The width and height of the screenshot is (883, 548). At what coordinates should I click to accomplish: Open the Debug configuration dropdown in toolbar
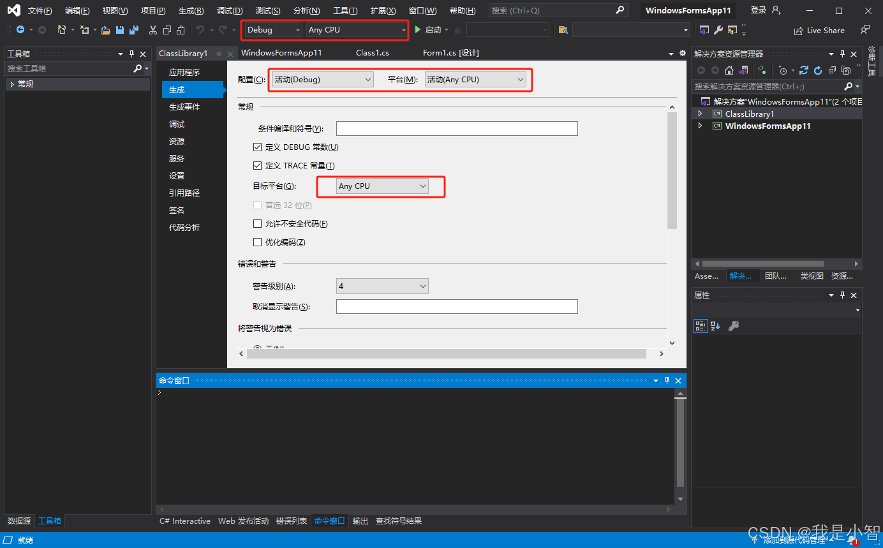(274, 30)
